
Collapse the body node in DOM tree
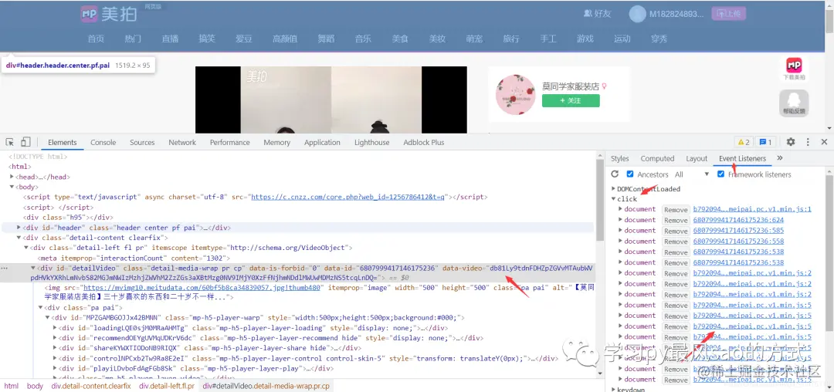(12, 187)
